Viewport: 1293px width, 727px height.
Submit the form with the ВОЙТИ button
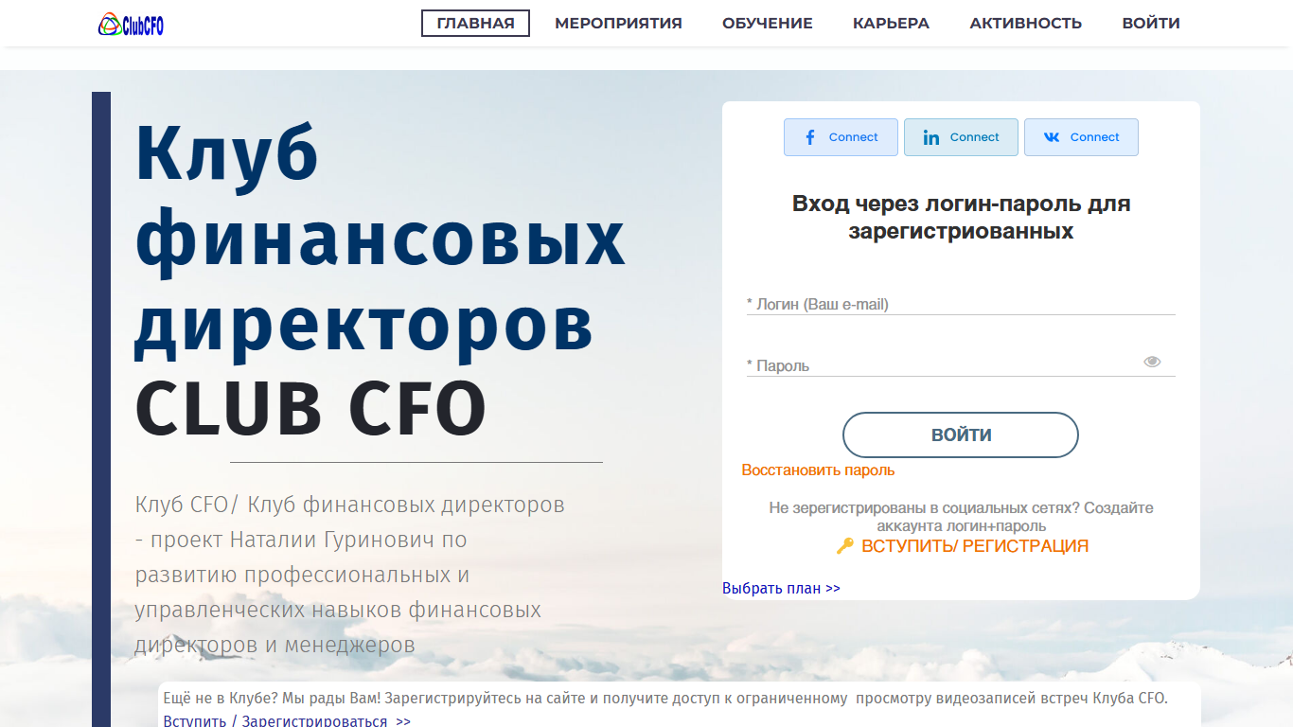point(961,435)
